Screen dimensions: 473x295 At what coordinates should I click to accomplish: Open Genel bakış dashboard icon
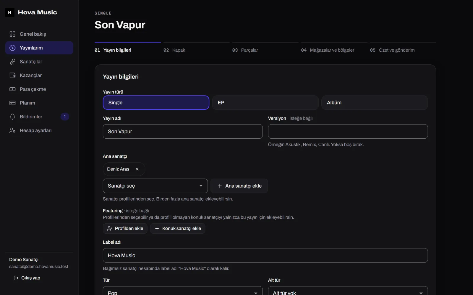point(12,34)
